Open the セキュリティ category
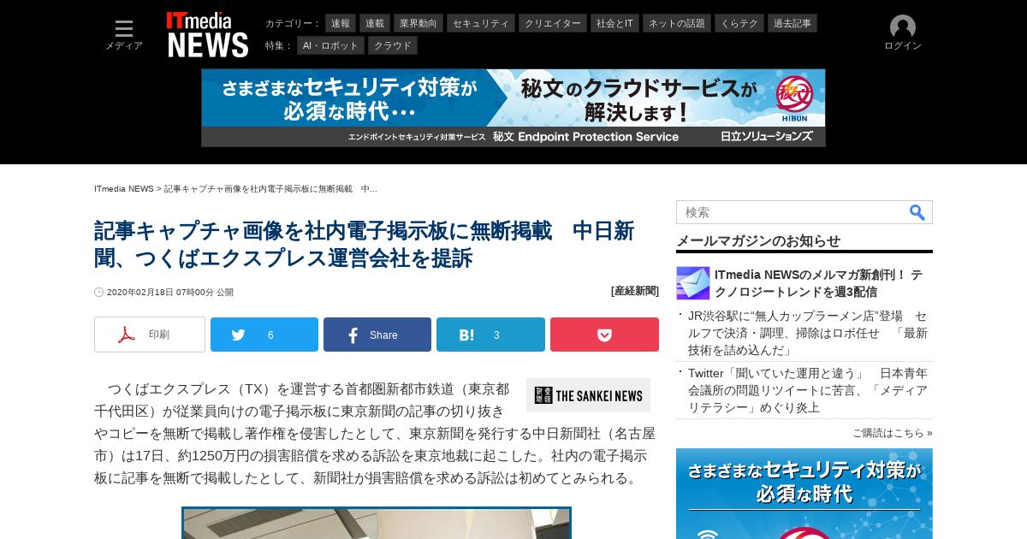This screenshot has height=539, width=1027. tap(482, 23)
